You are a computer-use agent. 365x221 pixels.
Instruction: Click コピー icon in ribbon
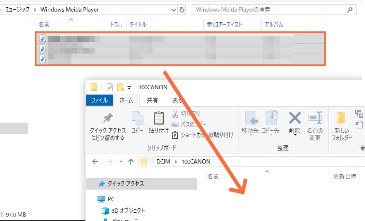137,117
